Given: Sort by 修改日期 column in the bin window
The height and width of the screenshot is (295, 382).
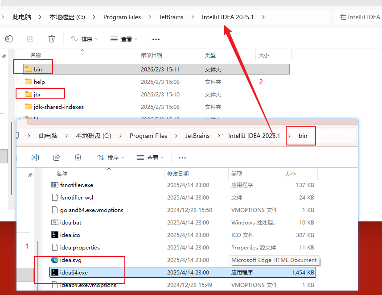Looking at the screenshot, I should [178, 174].
